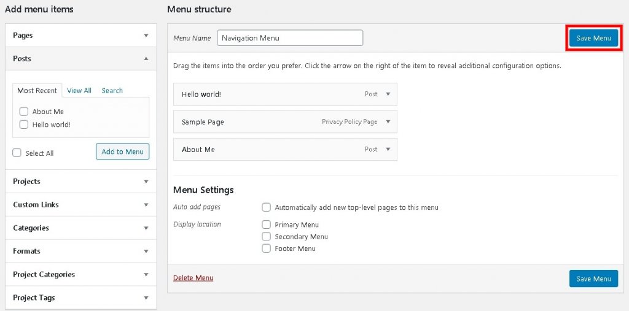The width and height of the screenshot is (629, 311).
Task: Open Hello world! menu item options arrow
Action: 388,94
